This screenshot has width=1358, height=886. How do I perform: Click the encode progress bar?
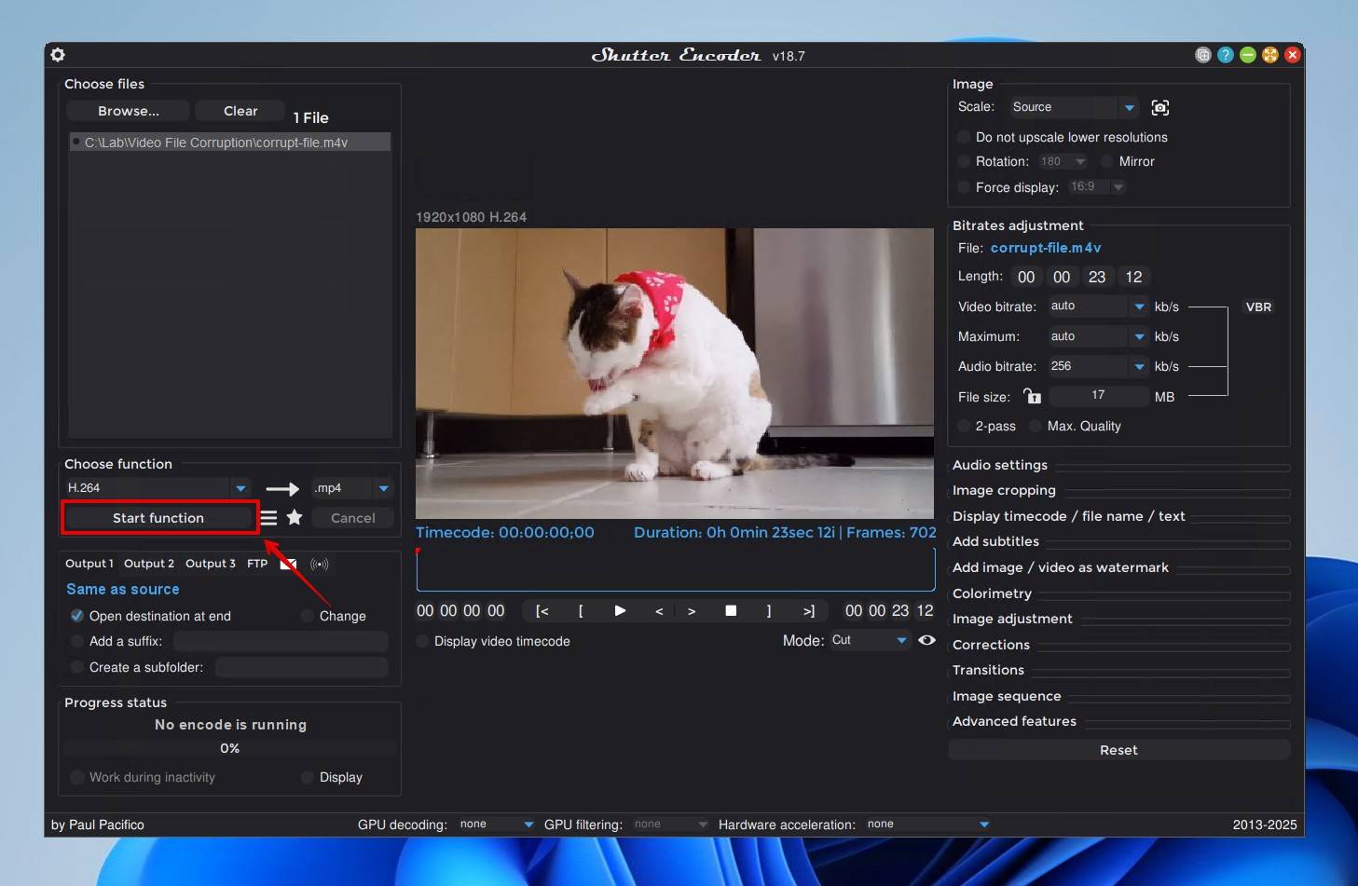pyautogui.click(x=230, y=748)
